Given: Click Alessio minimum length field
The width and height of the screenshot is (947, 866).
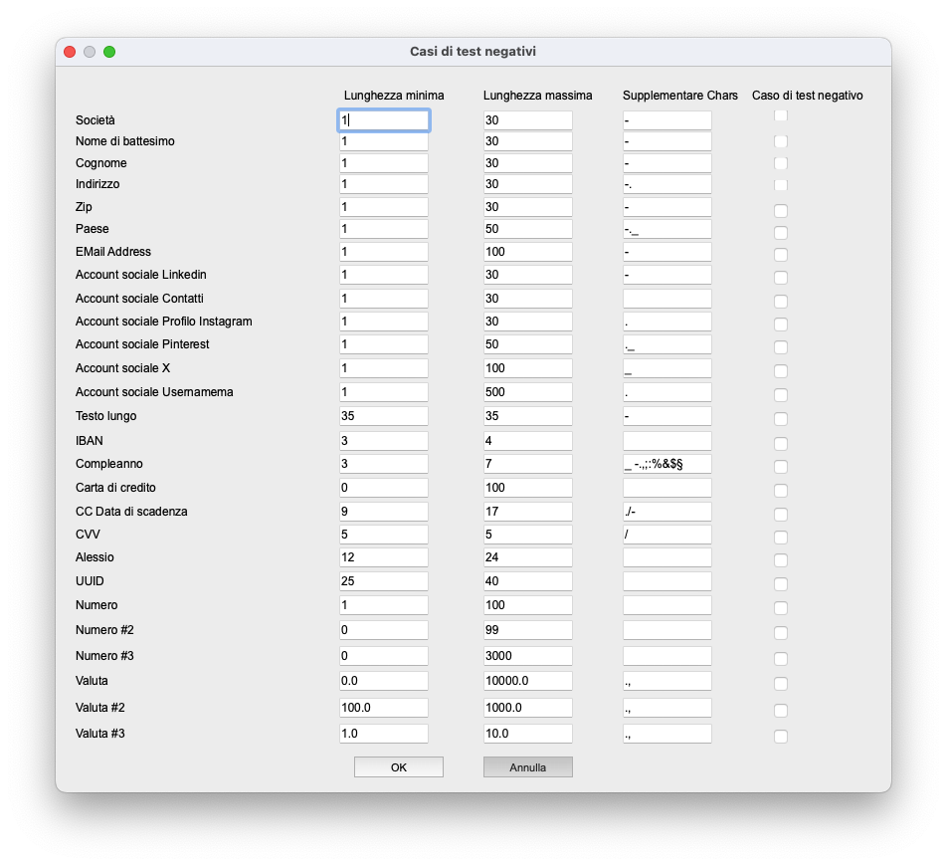Looking at the screenshot, I should 384,557.
